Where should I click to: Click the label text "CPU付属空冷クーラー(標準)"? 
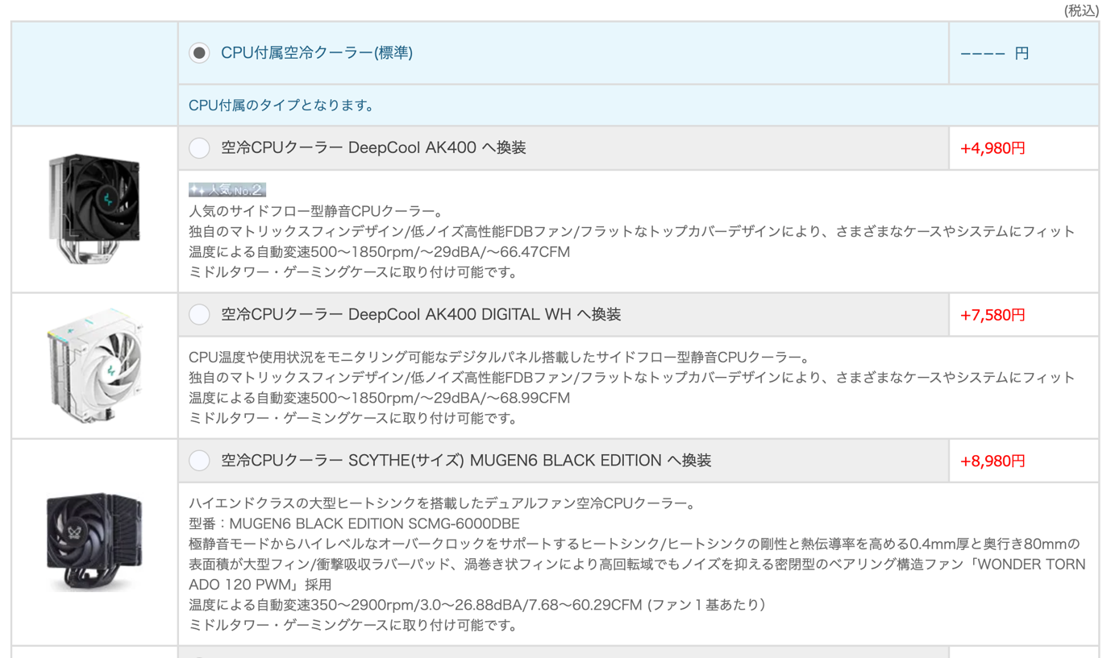[317, 53]
